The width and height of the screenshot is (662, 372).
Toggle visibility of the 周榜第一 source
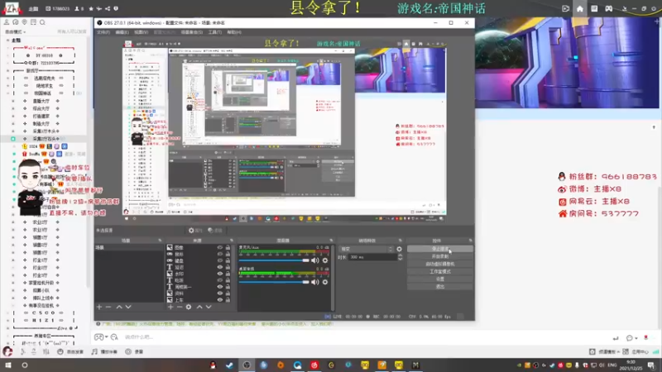point(219,287)
